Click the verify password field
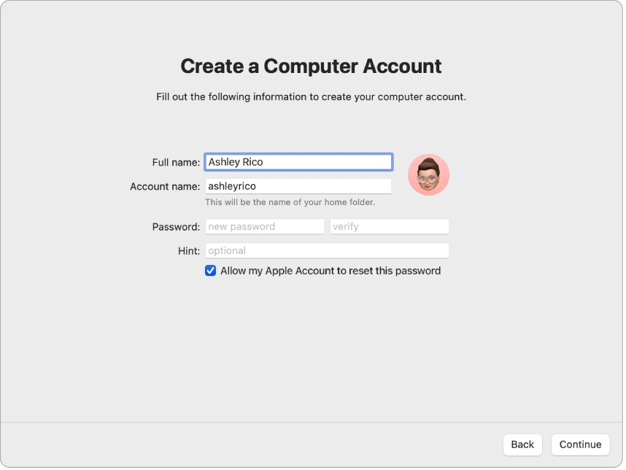The height and width of the screenshot is (470, 626). point(389,226)
